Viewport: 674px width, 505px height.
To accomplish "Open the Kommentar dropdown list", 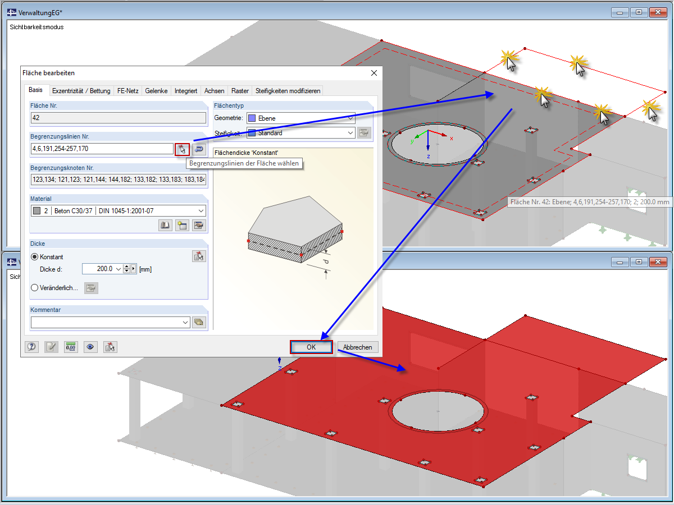I will click(185, 323).
